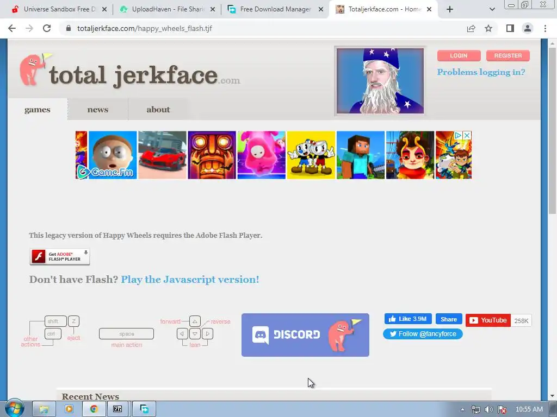
Task: Open the about navigation tab
Action: click(158, 110)
